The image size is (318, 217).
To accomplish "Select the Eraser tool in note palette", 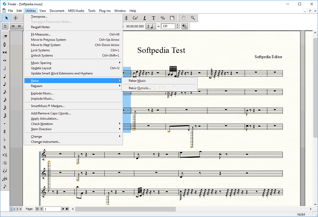I will coord(5,37).
